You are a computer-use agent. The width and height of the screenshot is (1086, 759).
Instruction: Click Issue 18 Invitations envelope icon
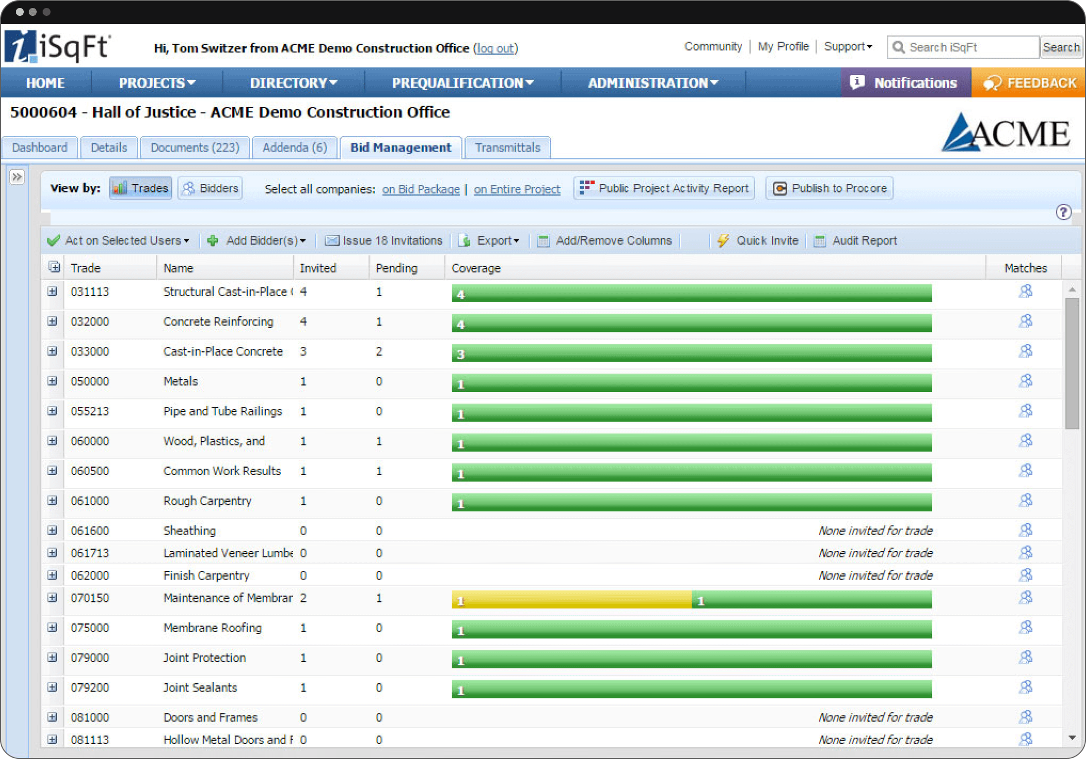coord(331,241)
